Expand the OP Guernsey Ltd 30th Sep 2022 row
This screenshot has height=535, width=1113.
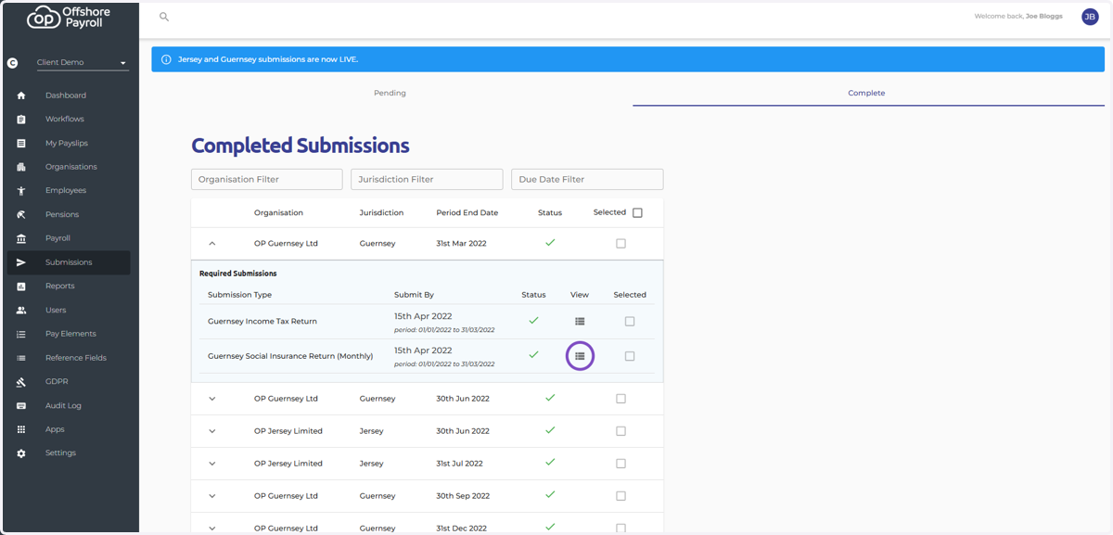pyautogui.click(x=212, y=496)
